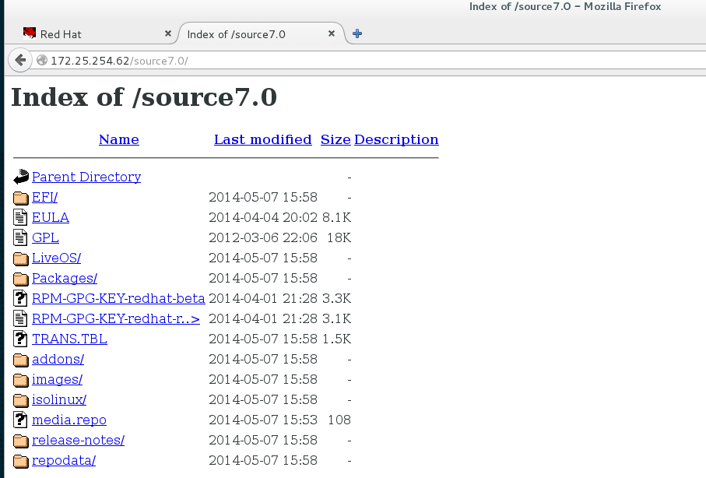Browse the Packages/ directory link
706x478 pixels.
click(65, 279)
